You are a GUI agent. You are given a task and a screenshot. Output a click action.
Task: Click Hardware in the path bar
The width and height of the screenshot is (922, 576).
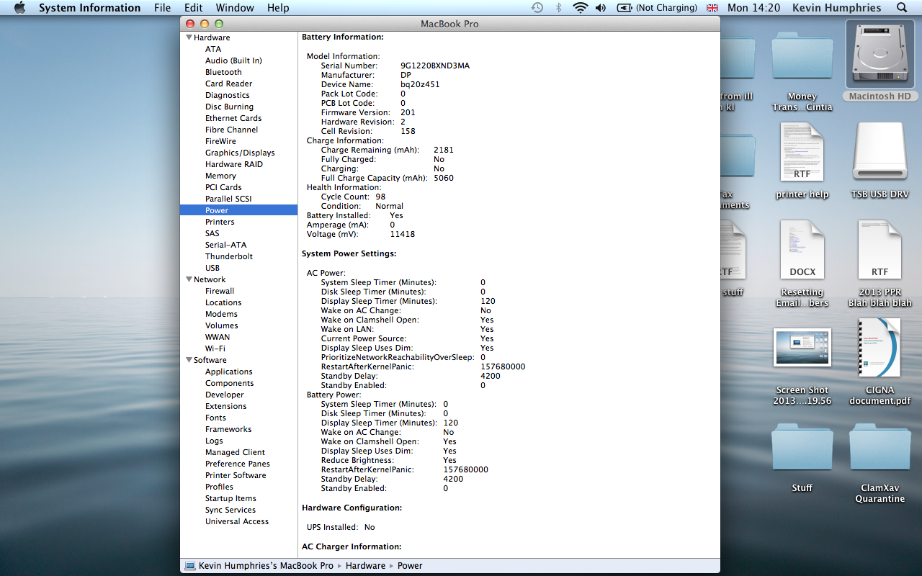tap(365, 566)
